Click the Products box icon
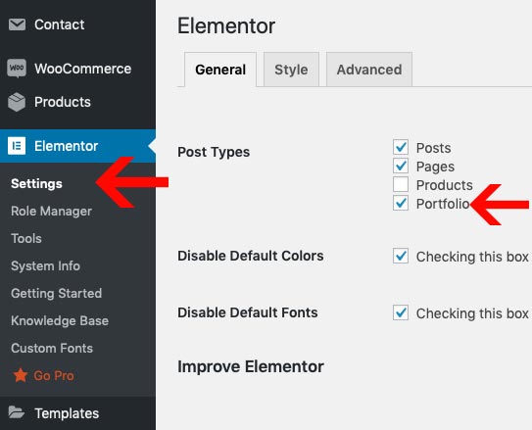532x430 pixels. point(17,102)
